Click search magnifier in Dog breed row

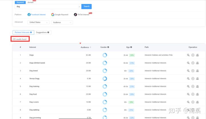(x=188, y=71)
